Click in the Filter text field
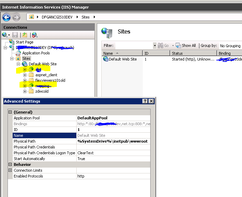Screen dimensions: 242x197 pyautogui.click(x=134, y=46)
